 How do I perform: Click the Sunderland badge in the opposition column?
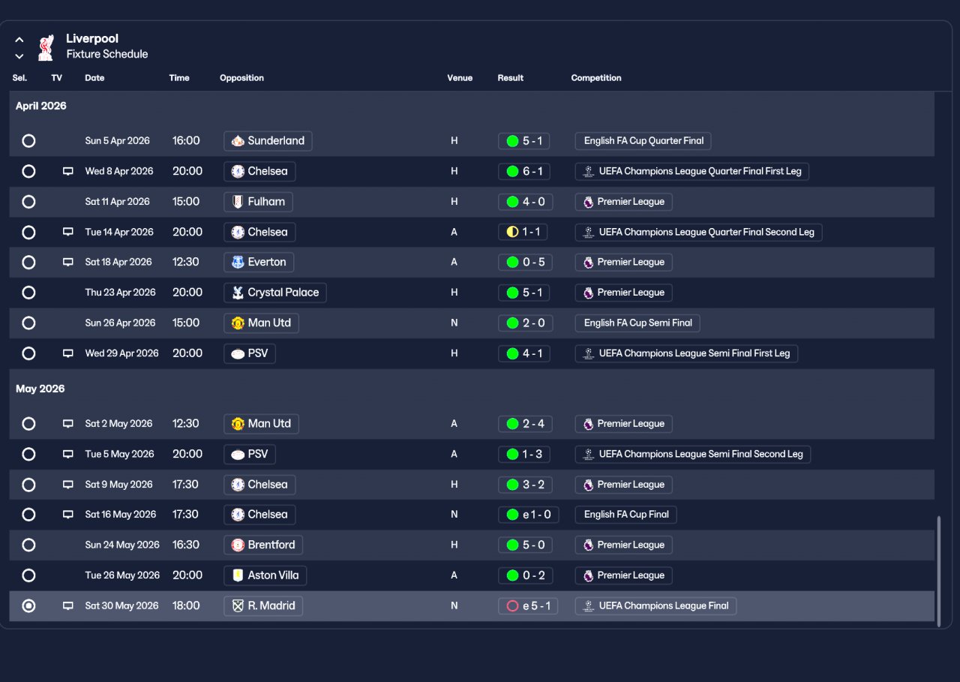tap(238, 141)
